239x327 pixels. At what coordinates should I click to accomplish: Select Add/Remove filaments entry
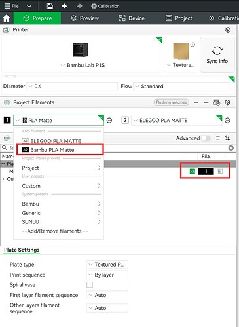click(x=55, y=231)
